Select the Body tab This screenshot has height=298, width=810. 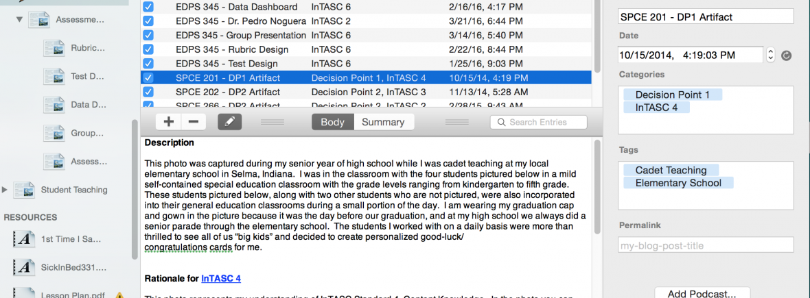coord(333,122)
